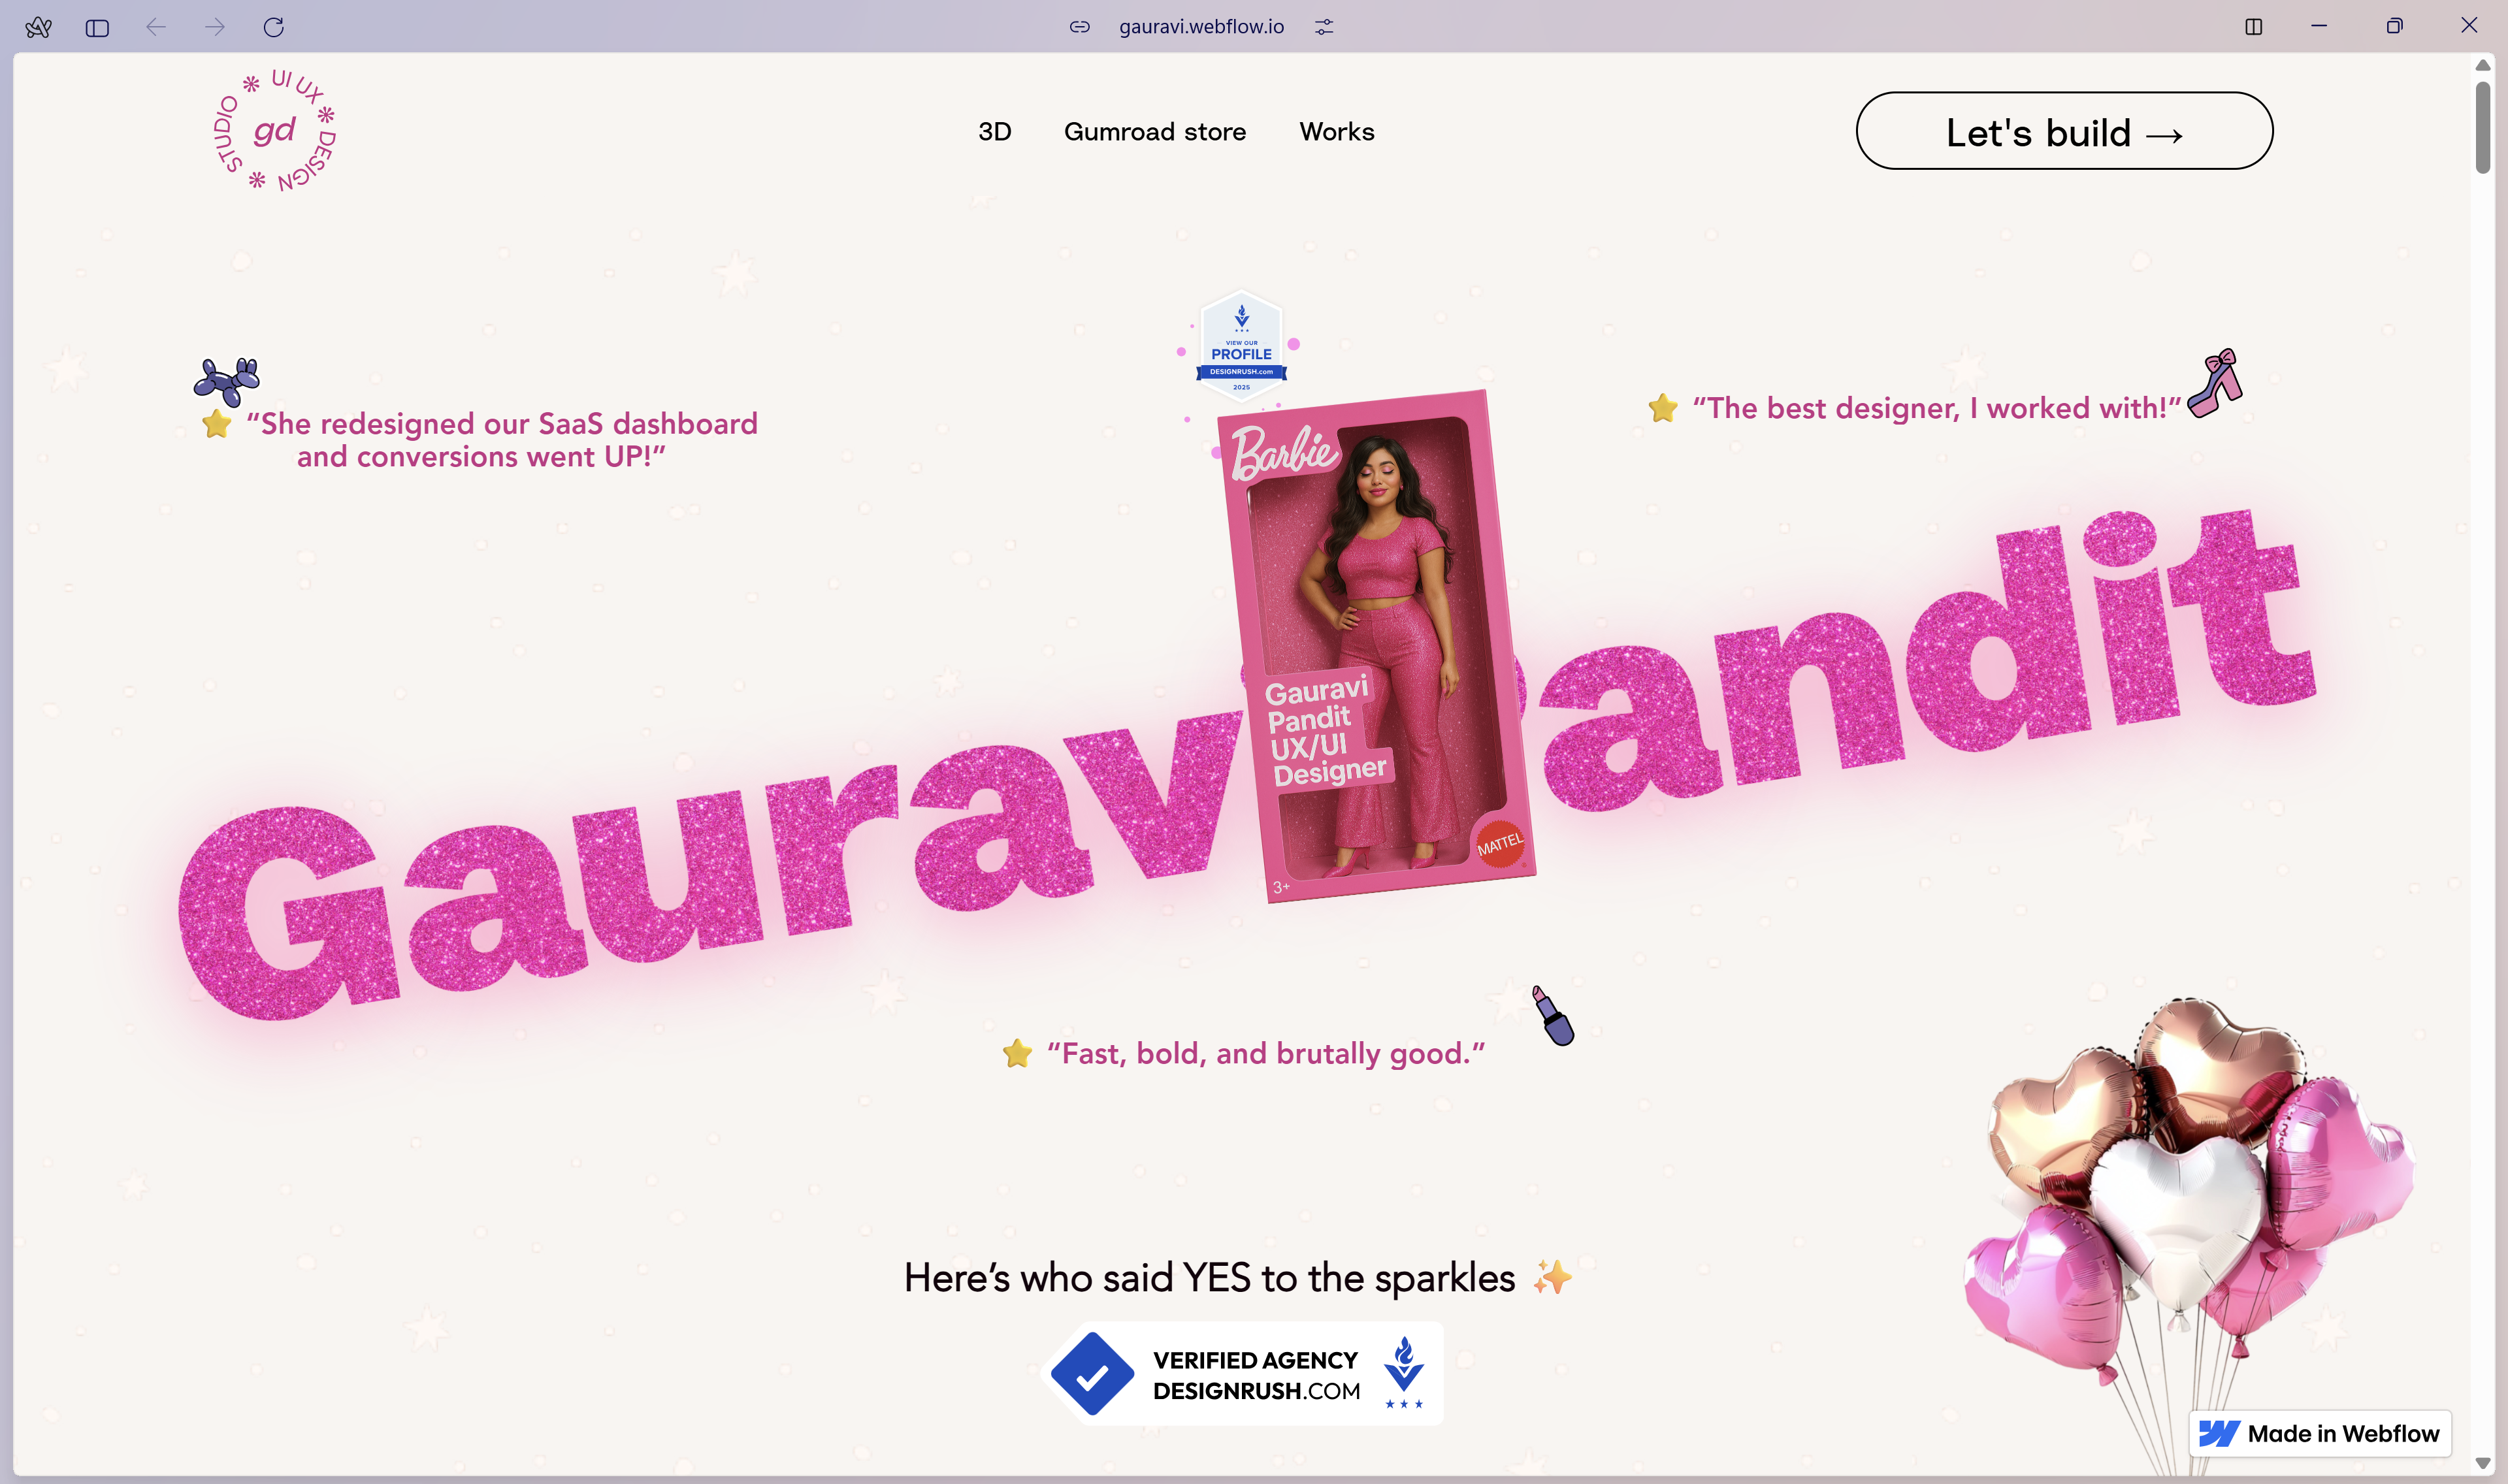
Task: Click the vertical scrollbar thumb
Action: point(2483,127)
